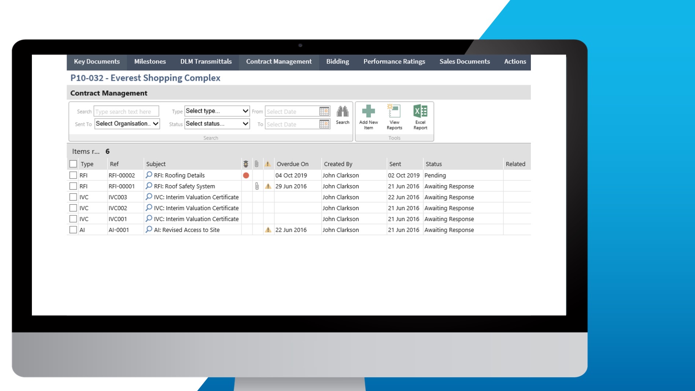Tick the checkbox for RFI-00002

click(73, 175)
